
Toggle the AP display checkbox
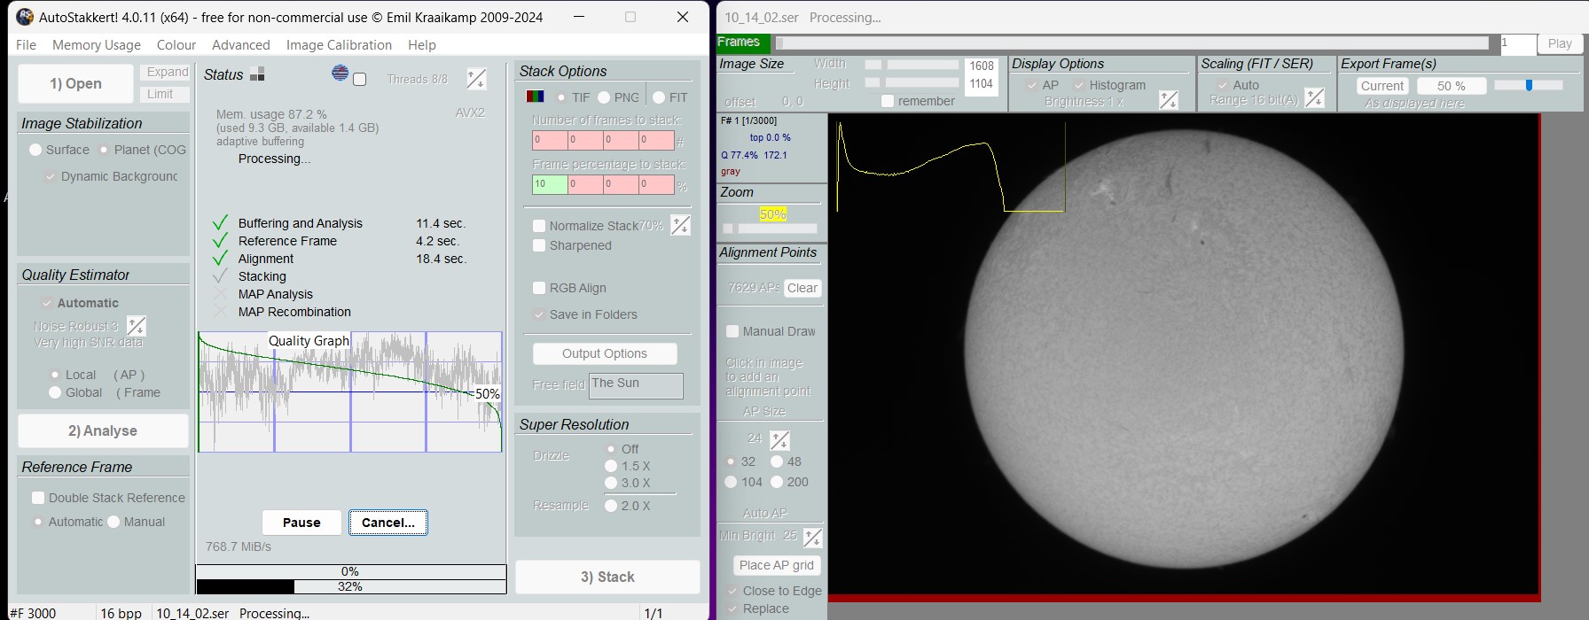(x=1032, y=85)
